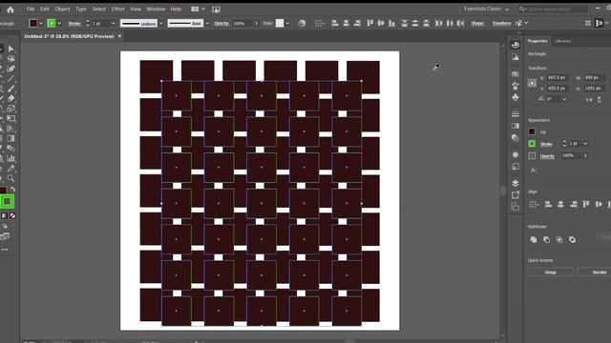This screenshot has width=611, height=343.
Task: Open the Object menu
Action: tap(62, 9)
